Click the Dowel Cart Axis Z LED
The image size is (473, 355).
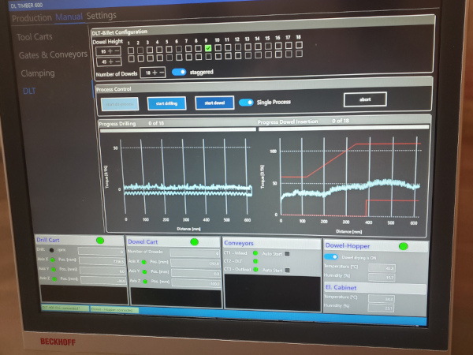click(x=145, y=282)
